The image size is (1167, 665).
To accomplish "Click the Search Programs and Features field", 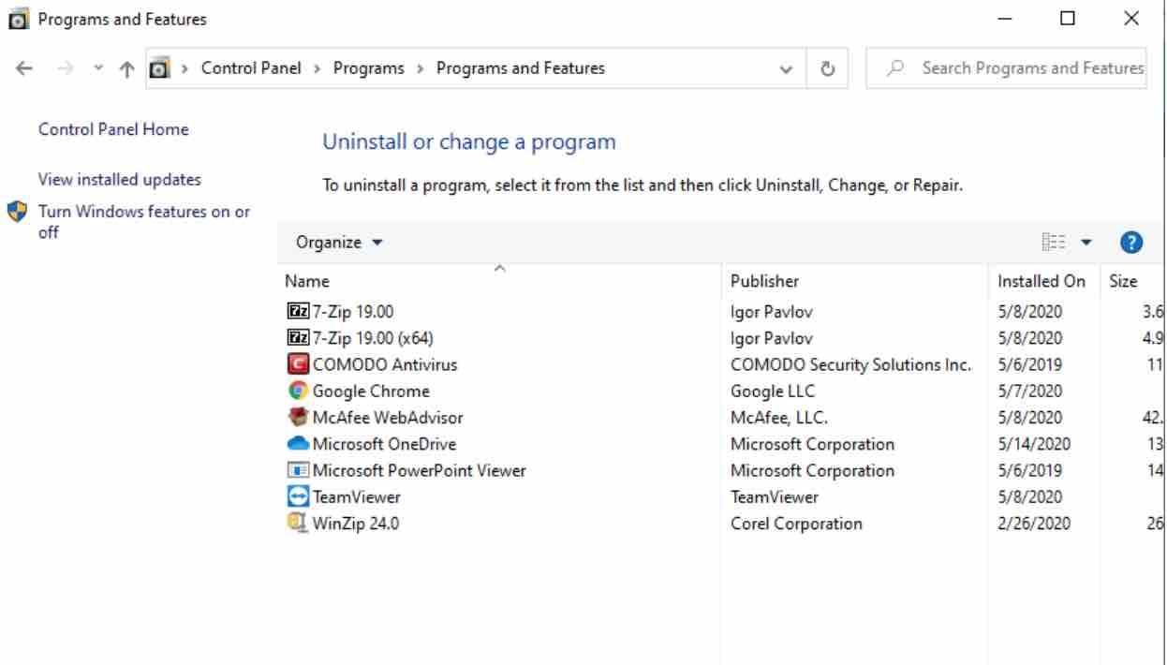I will (1006, 68).
